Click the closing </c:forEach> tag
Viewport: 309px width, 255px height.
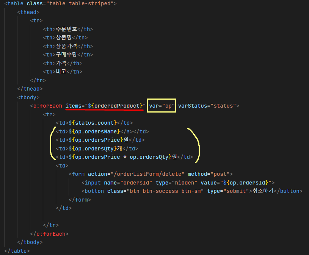click(x=49, y=234)
